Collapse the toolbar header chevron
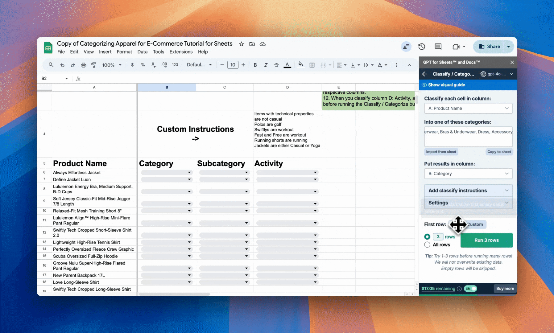 (x=409, y=65)
